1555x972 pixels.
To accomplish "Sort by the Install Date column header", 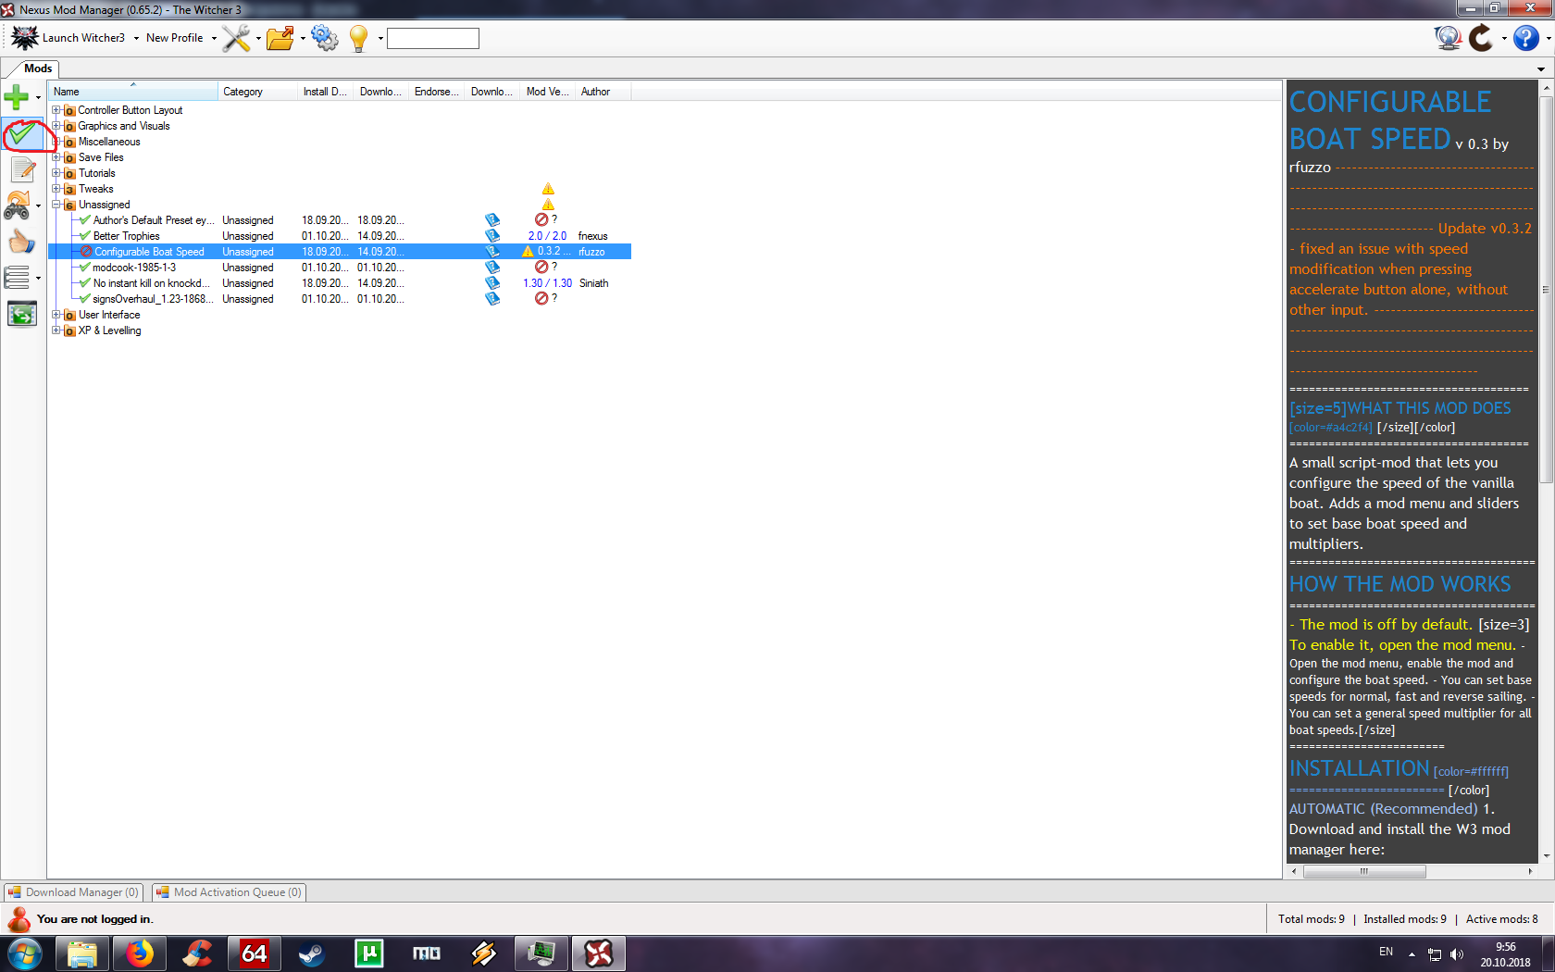I will tap(326, 92).
